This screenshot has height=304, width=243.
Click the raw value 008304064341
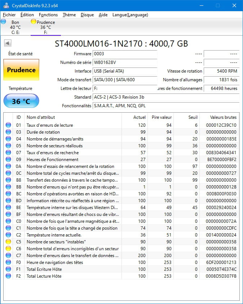(x=221, y=153)
